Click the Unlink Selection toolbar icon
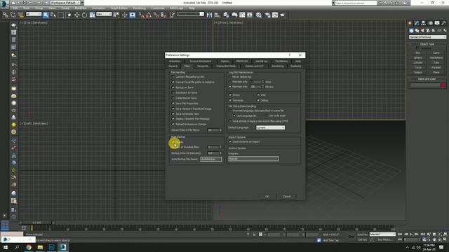Viewport: 449px width, 252px height. 13,15
